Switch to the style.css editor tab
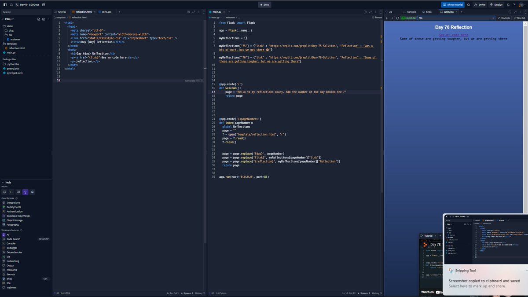528x297 pixels. pyautogui.click(x=105, y=12)
